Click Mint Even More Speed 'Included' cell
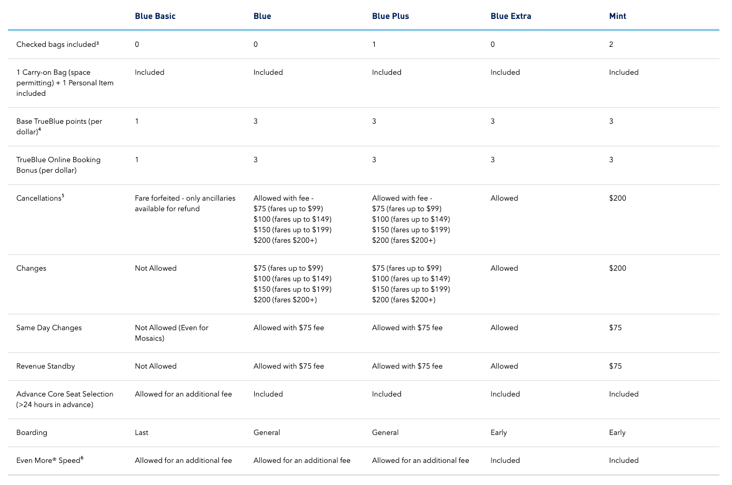This screenshot has height=485, width=732. [x=624, y=460]
